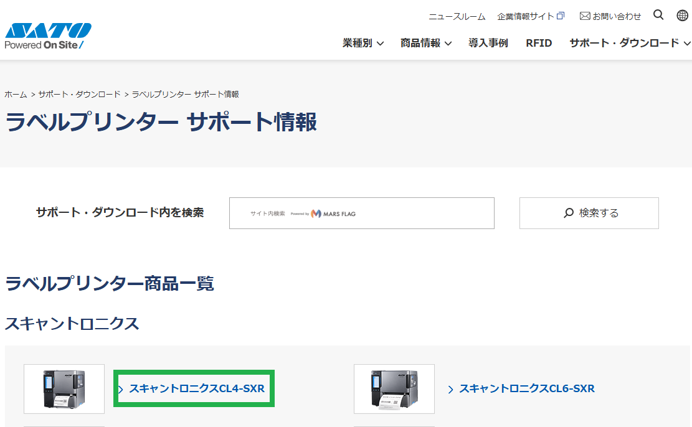
Task: Open スキャントロニクスCL6-SXR link
Action: coord(527,388)
